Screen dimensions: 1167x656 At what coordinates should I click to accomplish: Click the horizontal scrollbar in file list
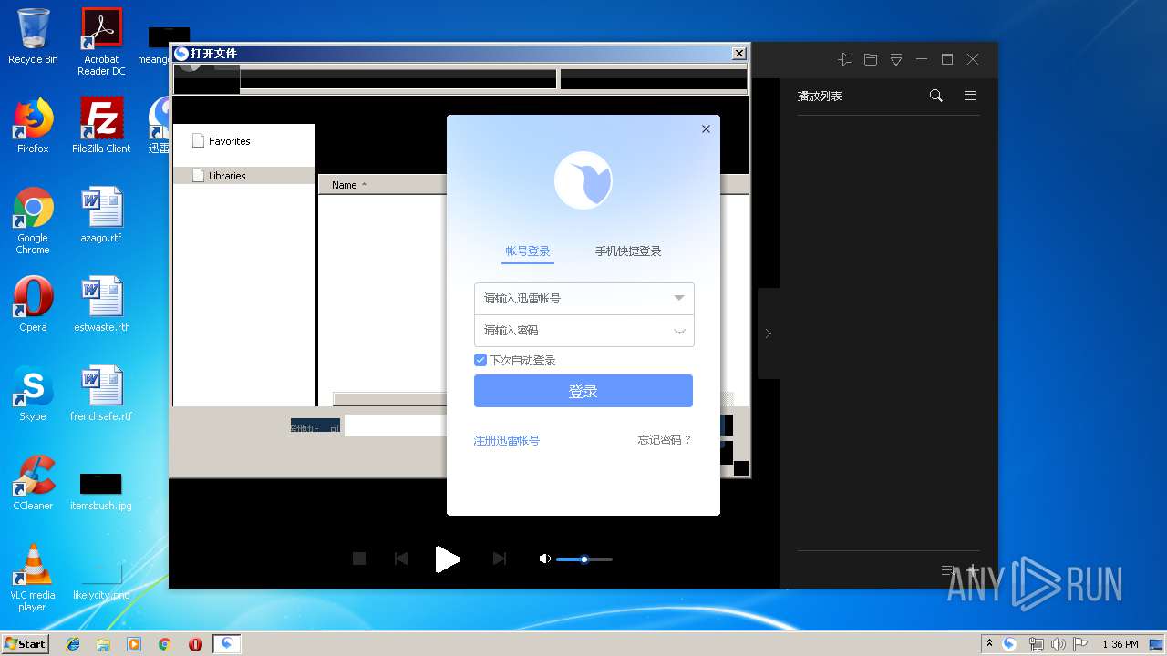390,399
